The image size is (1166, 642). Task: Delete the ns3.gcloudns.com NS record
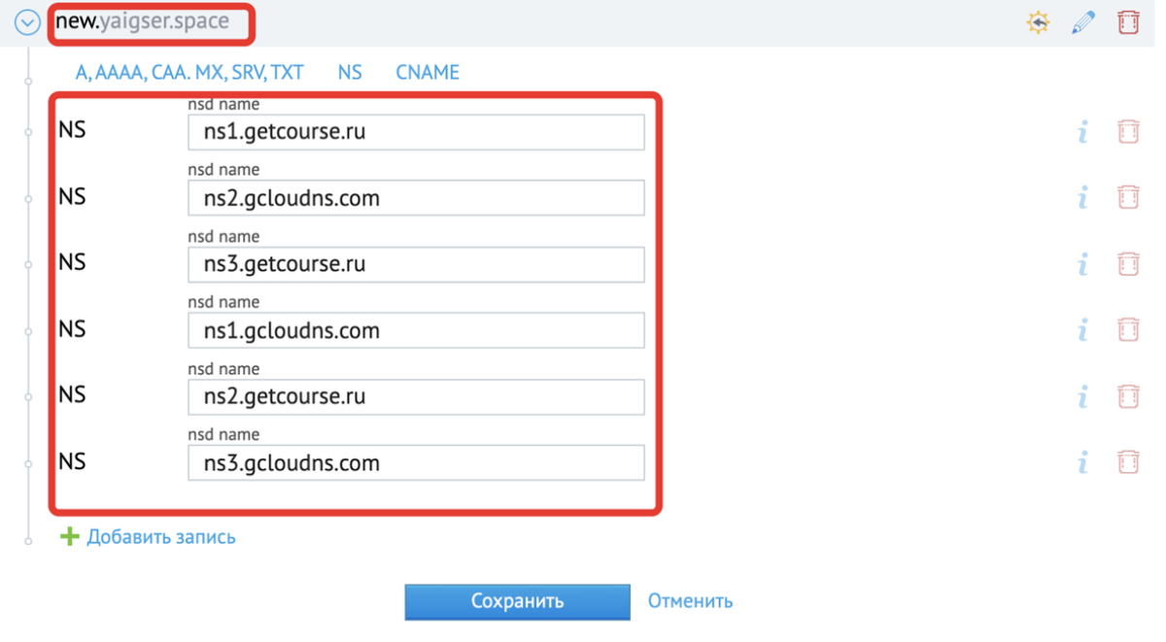[1128, 461]
